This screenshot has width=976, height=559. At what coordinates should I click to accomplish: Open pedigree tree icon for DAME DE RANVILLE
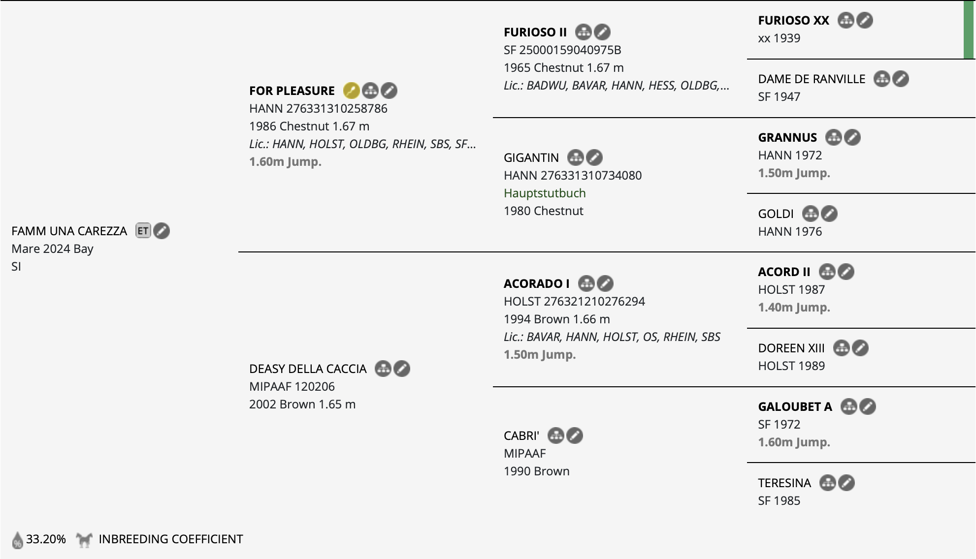pyautogui.click(x=882, y=79)
